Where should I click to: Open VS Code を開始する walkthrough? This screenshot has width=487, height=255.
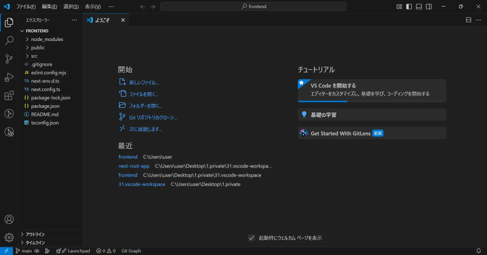(x=372, y=91)
